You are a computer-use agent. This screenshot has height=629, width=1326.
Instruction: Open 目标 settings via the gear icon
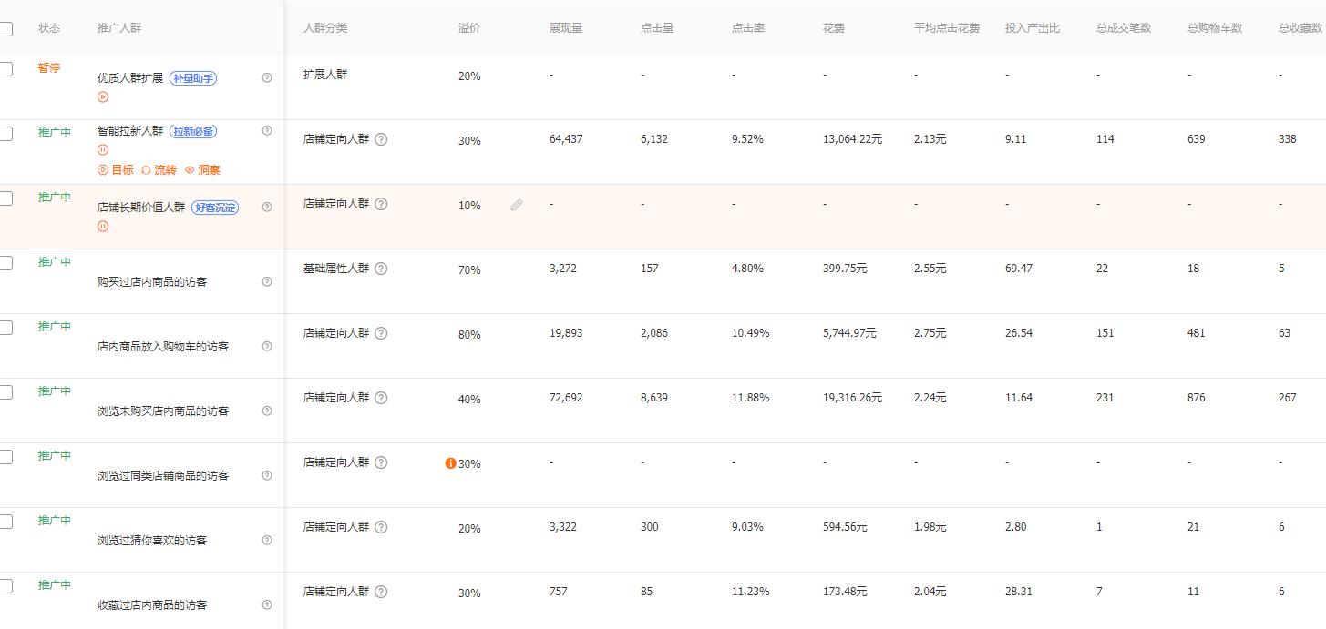102,169
